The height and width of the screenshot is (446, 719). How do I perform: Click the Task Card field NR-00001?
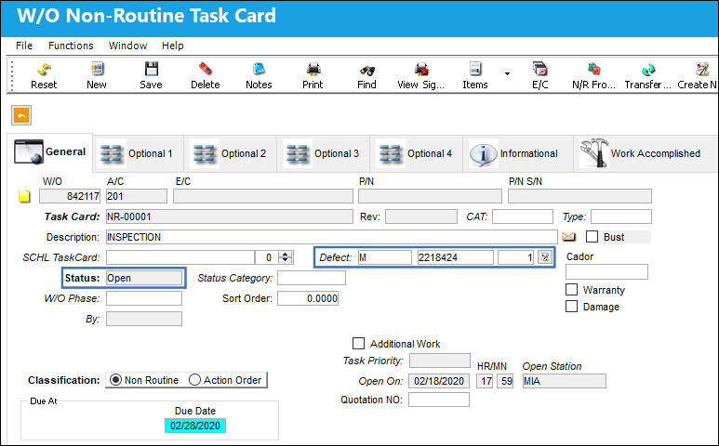point(229,216)
